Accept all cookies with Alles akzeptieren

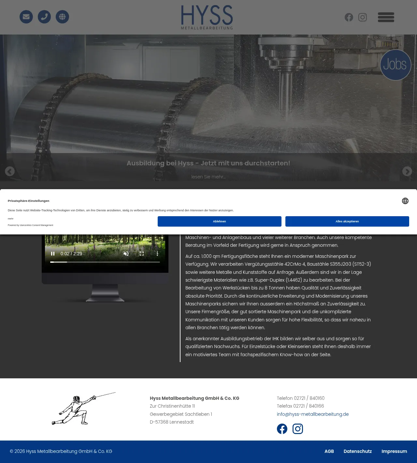(x=347, y=221)
